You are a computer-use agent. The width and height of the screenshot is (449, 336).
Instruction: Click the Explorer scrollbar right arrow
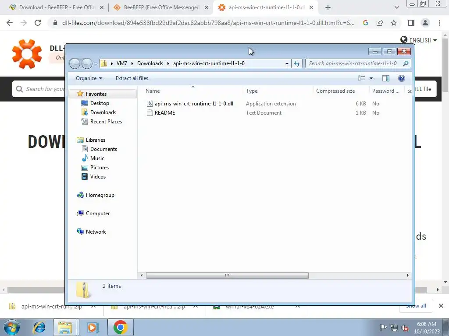[x=408, y=276]
